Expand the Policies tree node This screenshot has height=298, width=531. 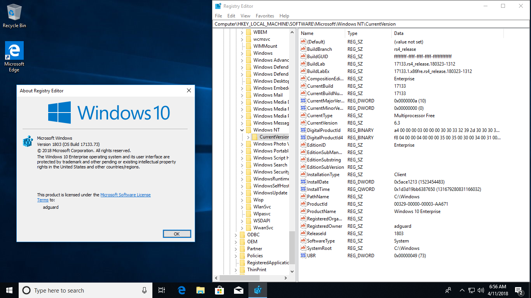point(236,256)
